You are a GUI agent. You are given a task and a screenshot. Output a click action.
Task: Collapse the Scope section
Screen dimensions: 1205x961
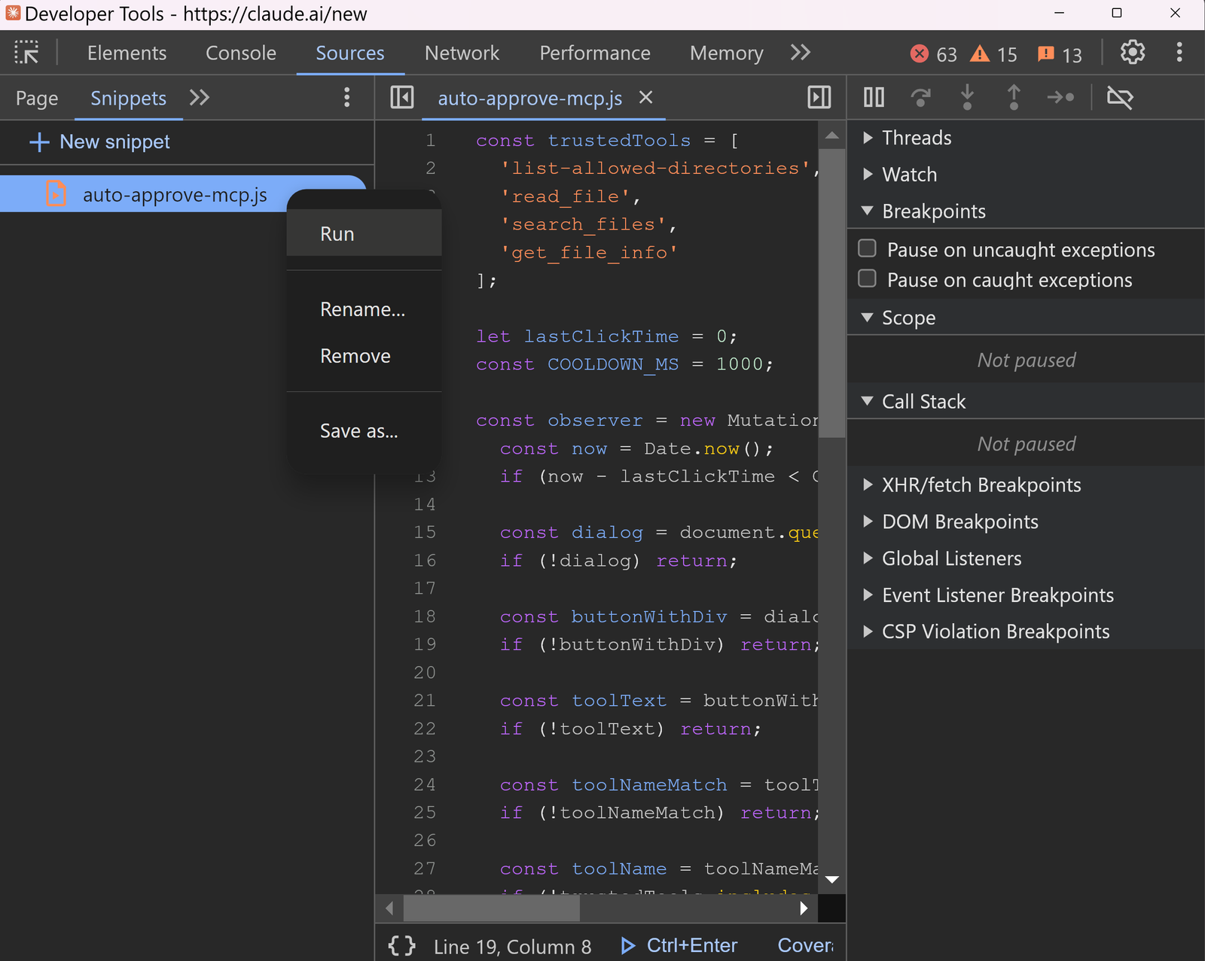[x=868, y=318]
